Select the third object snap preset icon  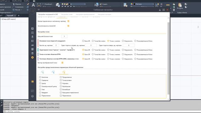coord(64,72)
